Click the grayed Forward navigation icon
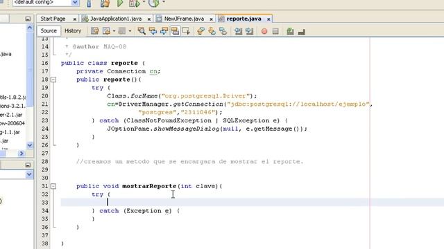 coord(122,31)
